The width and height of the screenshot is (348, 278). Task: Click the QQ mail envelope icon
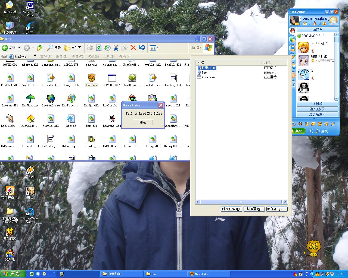(x=305, y=24)
